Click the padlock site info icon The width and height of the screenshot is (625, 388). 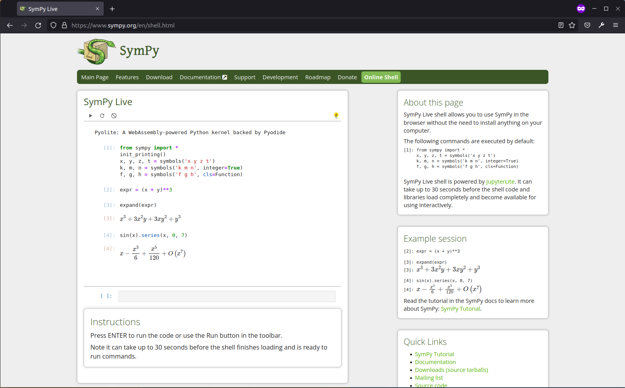click(64, 26)
